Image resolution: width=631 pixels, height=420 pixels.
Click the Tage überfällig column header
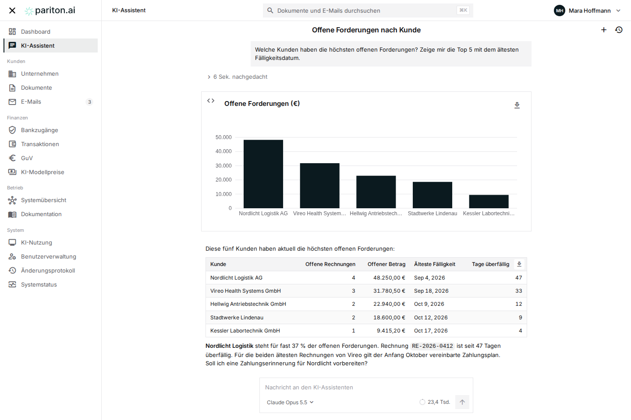pyautogui.click(x=490, y=264)
